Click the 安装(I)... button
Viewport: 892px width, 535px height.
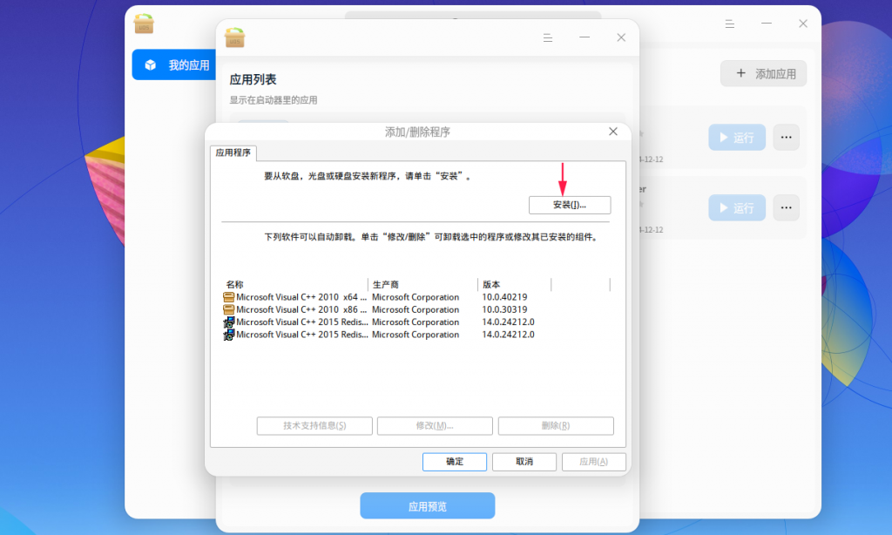pos(569,205)
